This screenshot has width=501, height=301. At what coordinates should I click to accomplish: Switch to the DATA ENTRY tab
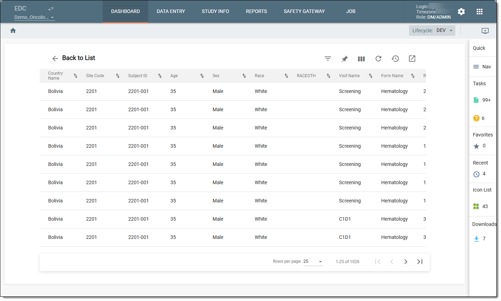click(x=171, y=12)
